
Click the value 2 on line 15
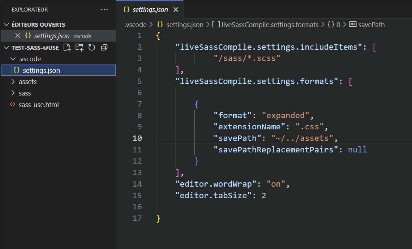click(264, 196)
